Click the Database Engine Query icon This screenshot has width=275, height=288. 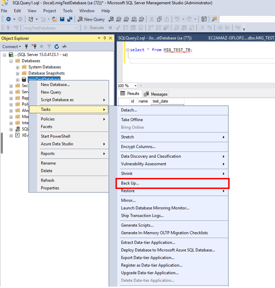111,19
